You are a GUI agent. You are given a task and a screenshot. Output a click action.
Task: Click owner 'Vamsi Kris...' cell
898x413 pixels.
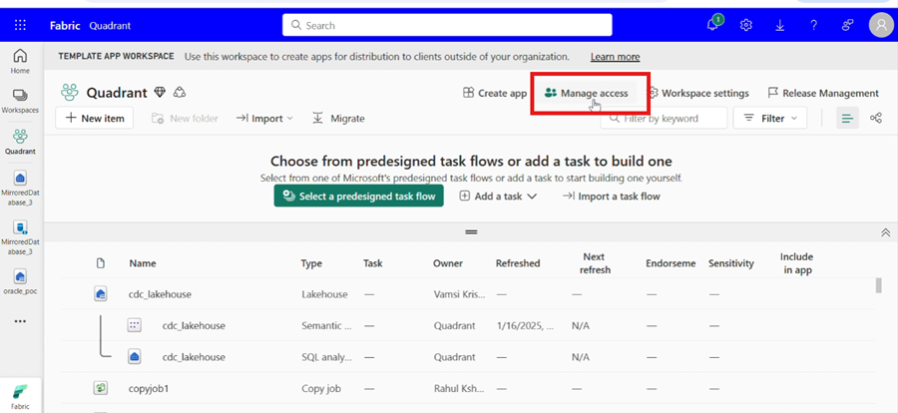click(460, 294)
